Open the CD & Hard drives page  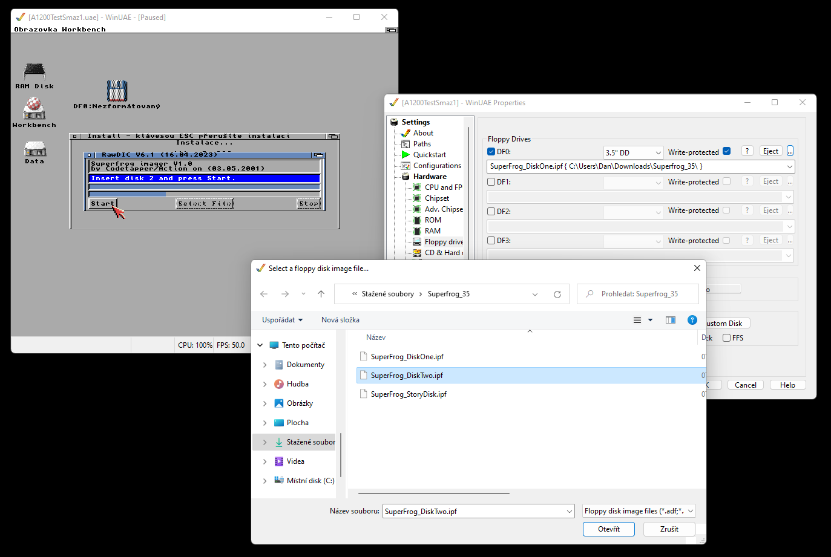pyautogui.click(x=444, y=253)
